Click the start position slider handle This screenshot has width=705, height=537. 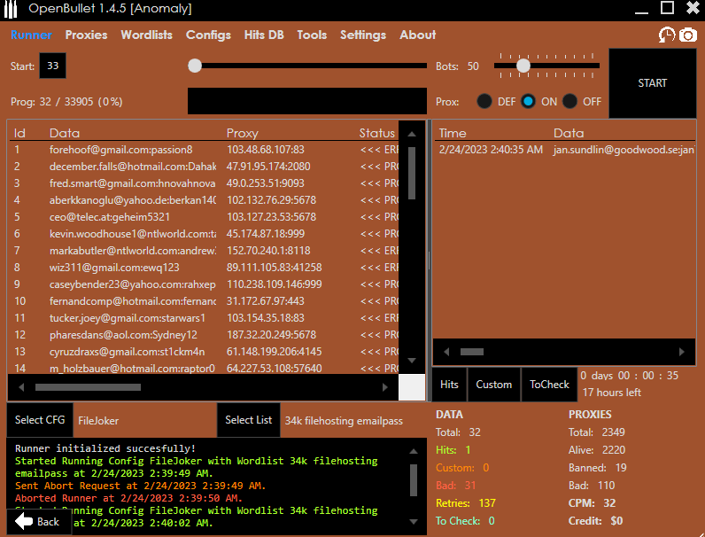(x=195, y=66)
